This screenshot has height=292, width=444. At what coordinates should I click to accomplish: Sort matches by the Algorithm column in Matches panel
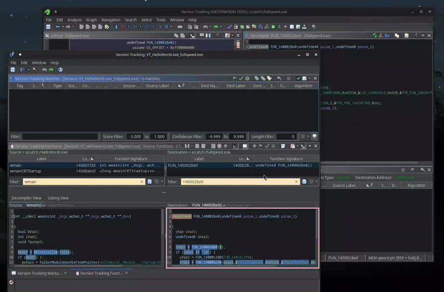click(303, 86)
